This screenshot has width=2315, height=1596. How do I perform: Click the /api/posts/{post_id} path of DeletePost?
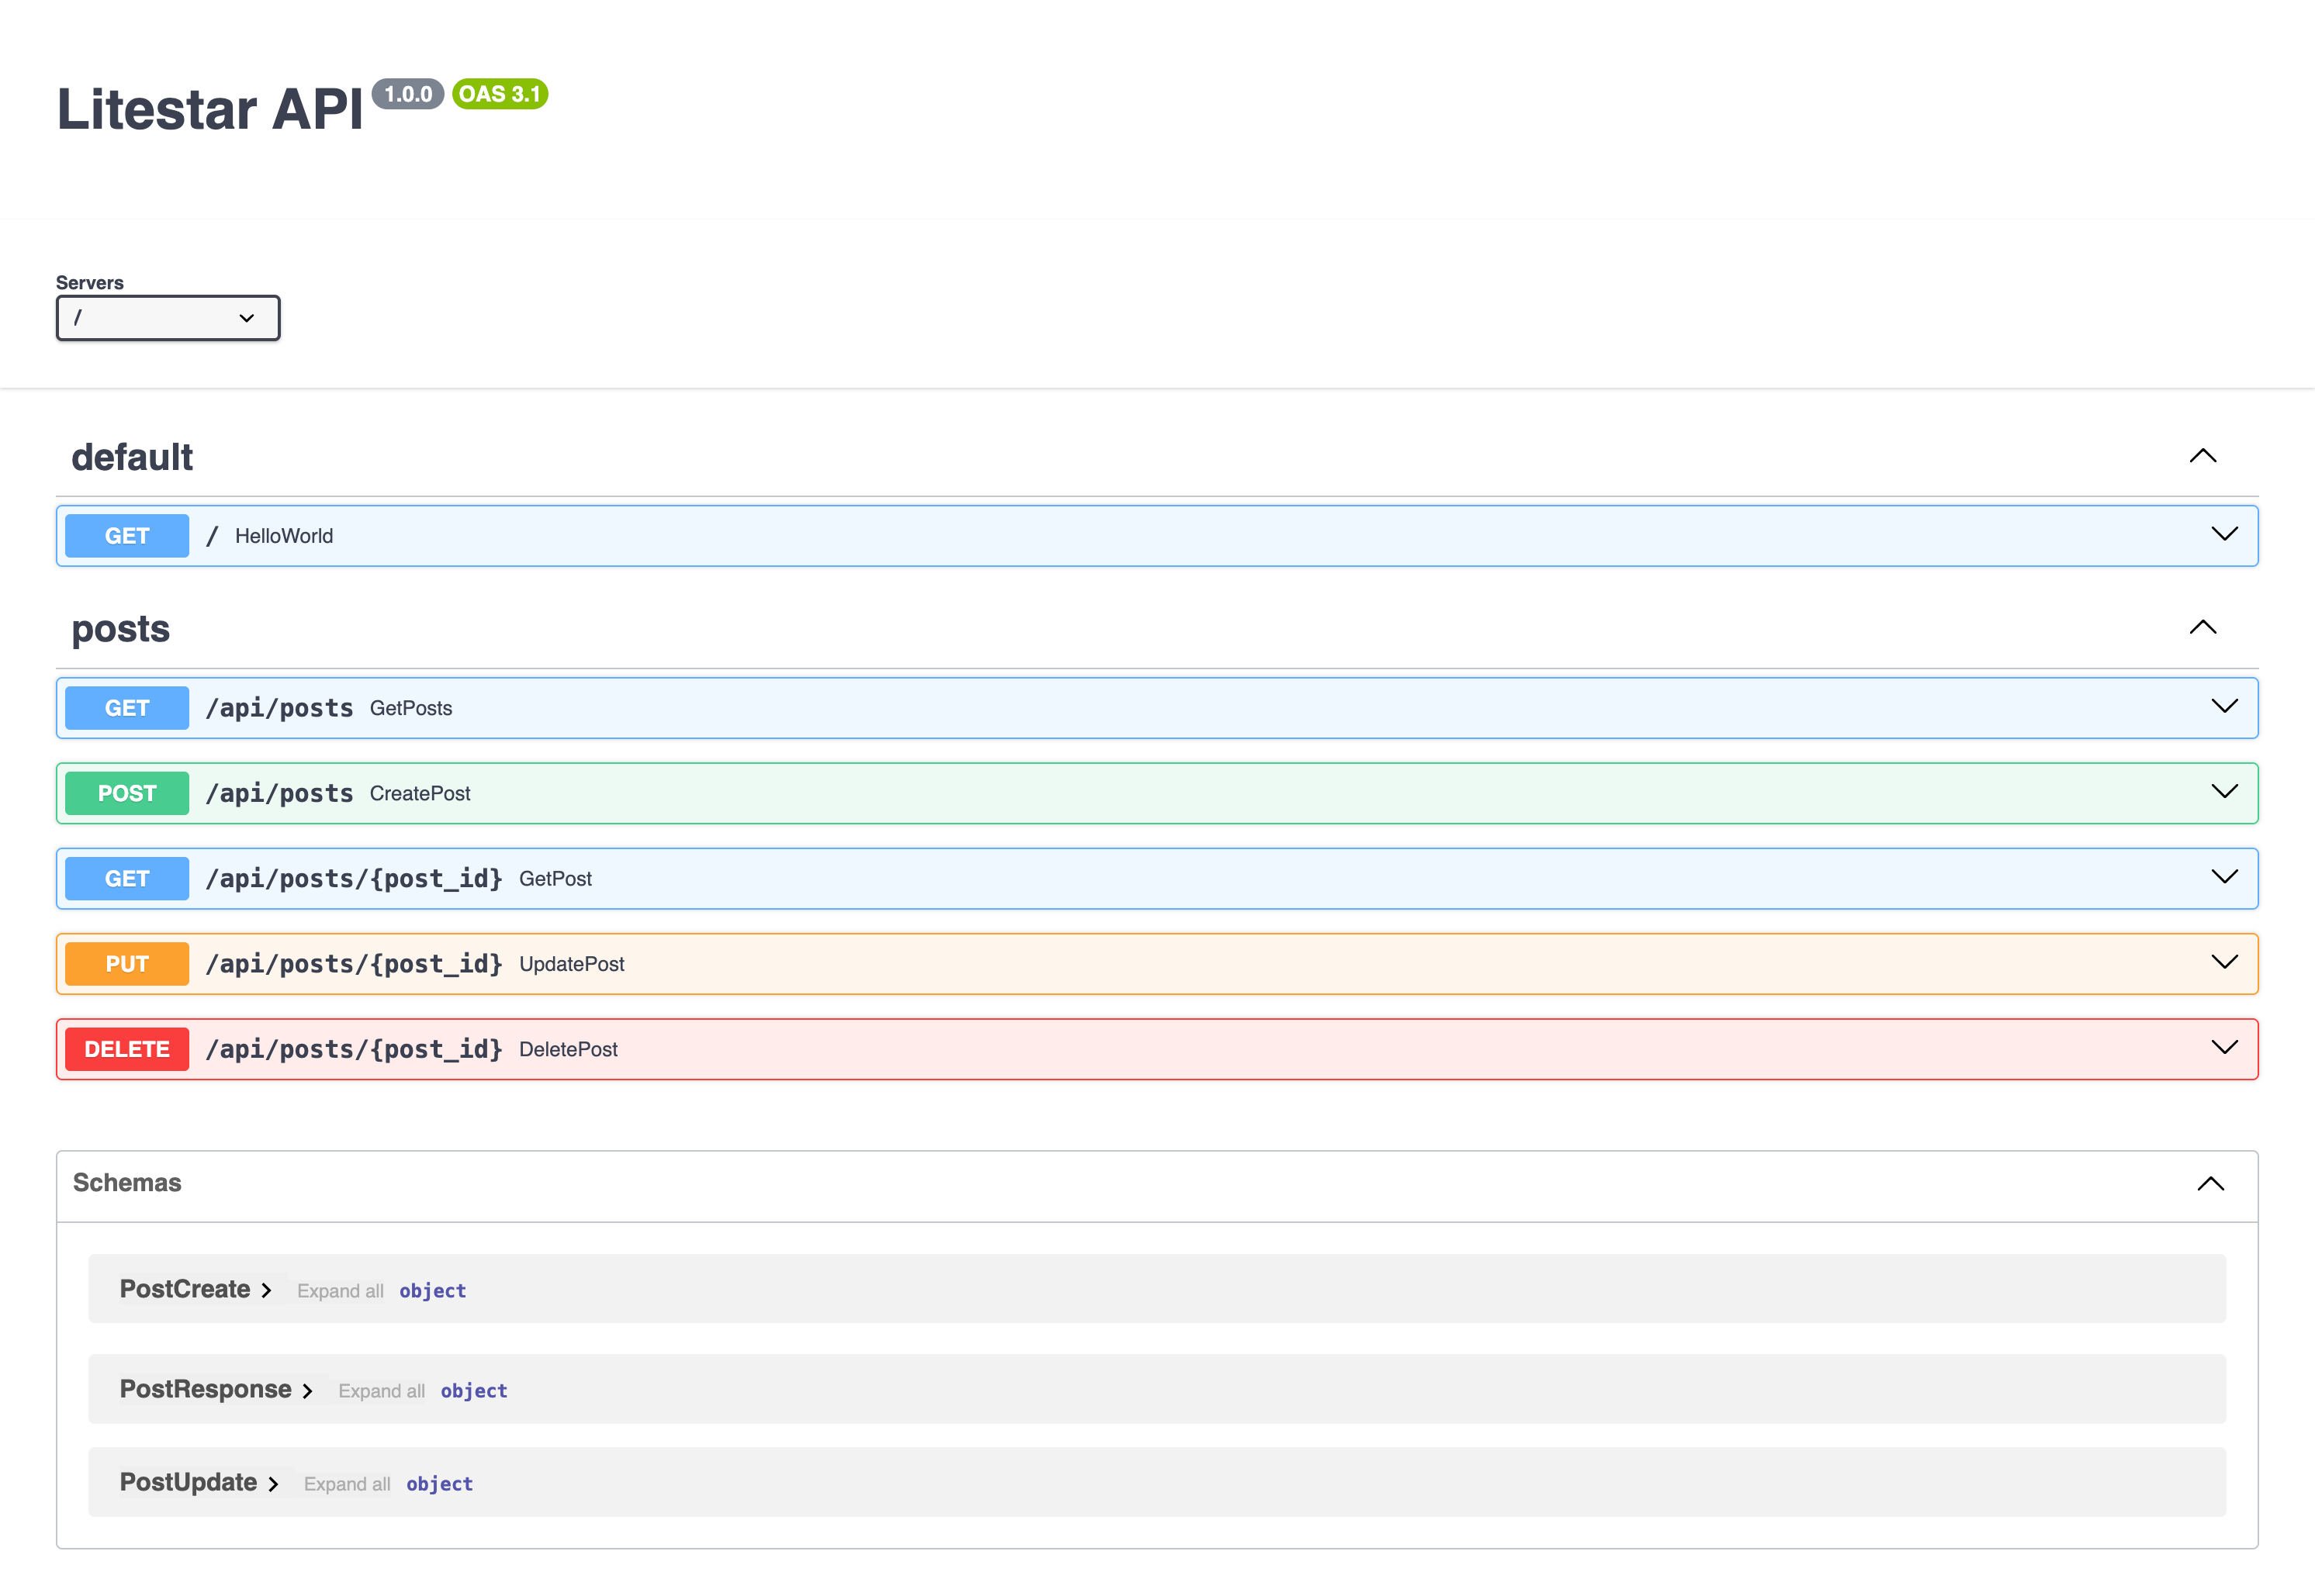[x=354, y=1049]
